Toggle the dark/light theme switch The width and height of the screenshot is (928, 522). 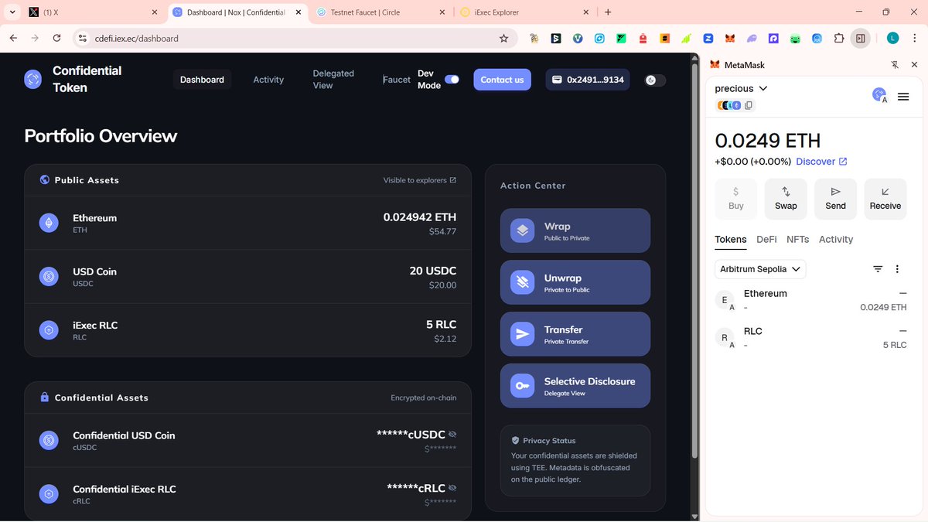(x=655, y=80)
